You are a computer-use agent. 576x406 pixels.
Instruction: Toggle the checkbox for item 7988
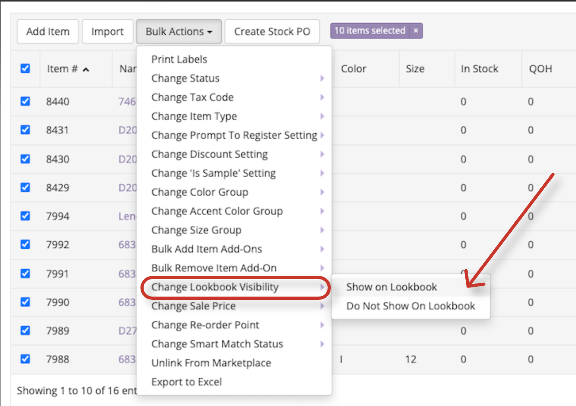point(25,358)
